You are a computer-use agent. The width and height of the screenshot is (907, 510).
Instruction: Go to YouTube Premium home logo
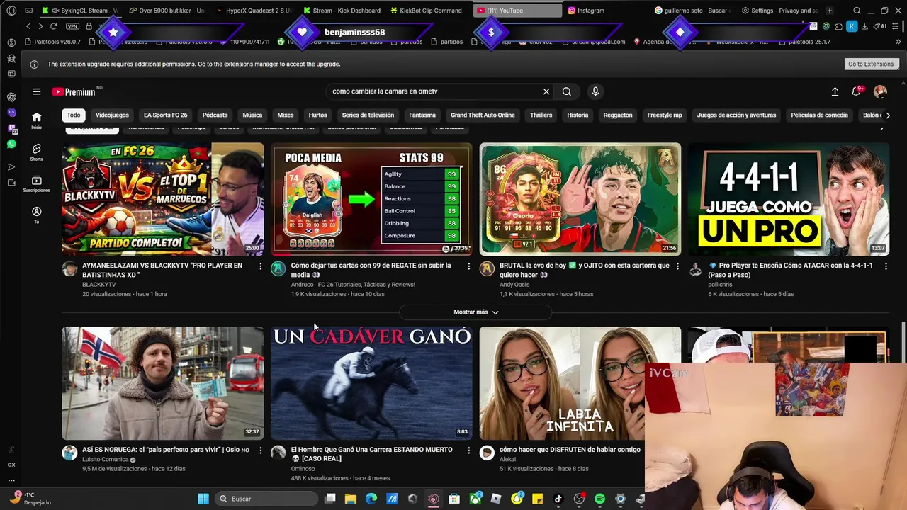[74, 91]
